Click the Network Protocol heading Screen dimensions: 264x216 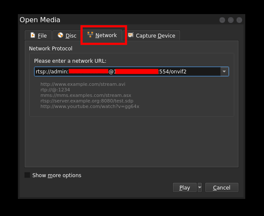(x=51, y=48)
